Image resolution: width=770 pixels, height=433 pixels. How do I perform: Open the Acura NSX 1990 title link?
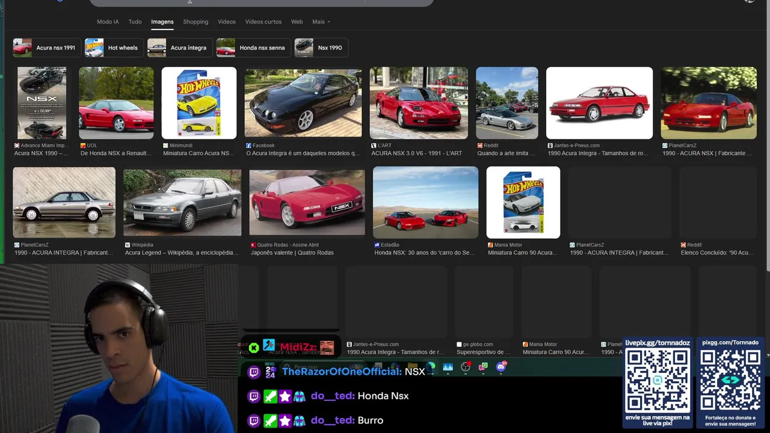coord(42,153)
